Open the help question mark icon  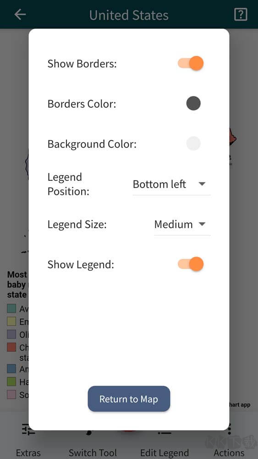(241, 14)
